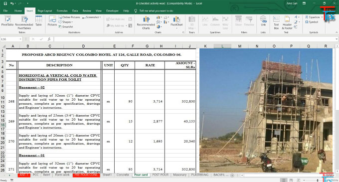Switch to the POST POUR sheet tab
339x182 pixels.
click(160, 175)
